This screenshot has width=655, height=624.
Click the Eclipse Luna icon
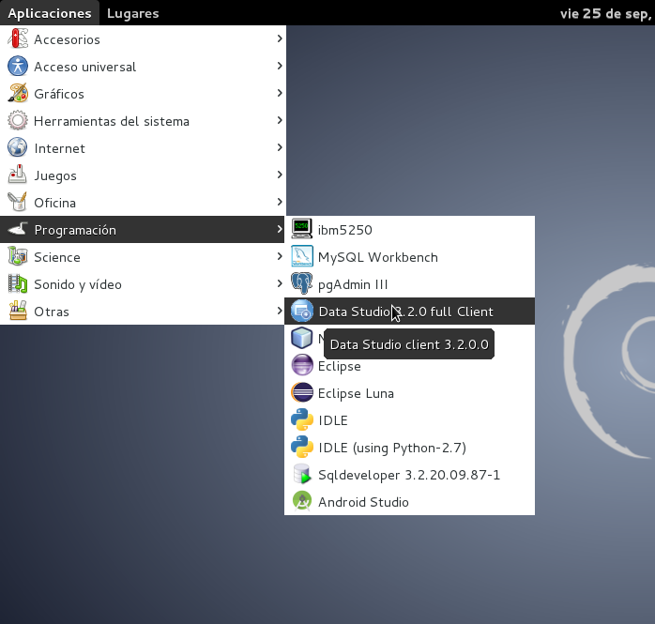301,392
